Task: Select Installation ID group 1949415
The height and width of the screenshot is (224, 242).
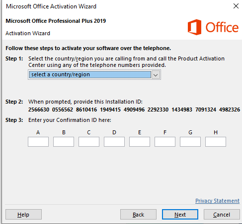Action: [110, 110]
